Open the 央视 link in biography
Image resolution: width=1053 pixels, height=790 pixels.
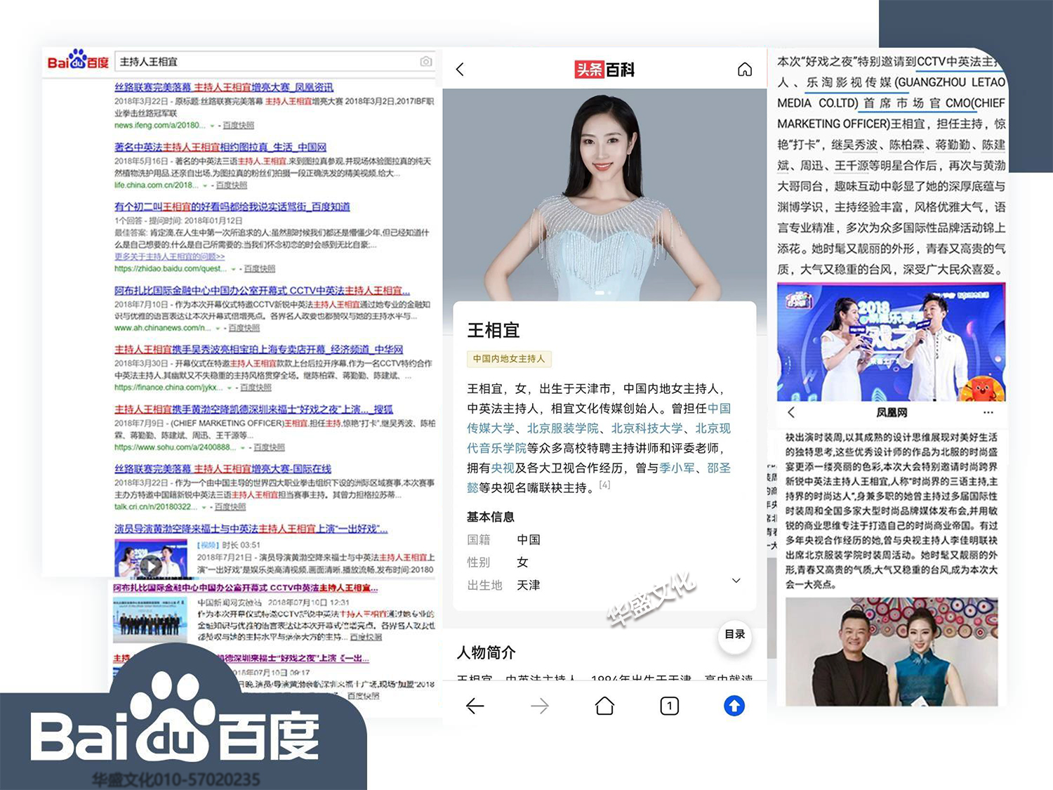tap(503, 468)
